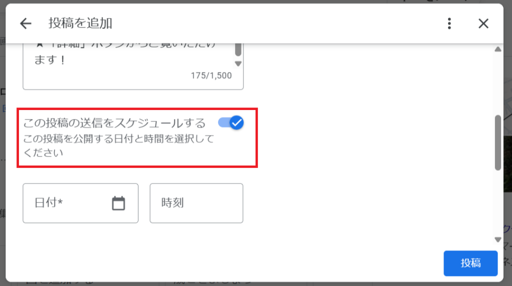Click the down arrow of text area scrollbar
This screenshot has height=286, width=512.
(x=238, y=63)
